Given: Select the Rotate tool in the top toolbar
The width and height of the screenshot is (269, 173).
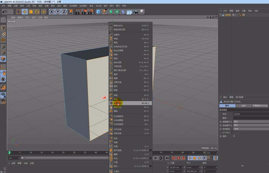Looking at the screenshot, I should click(37, 12).
